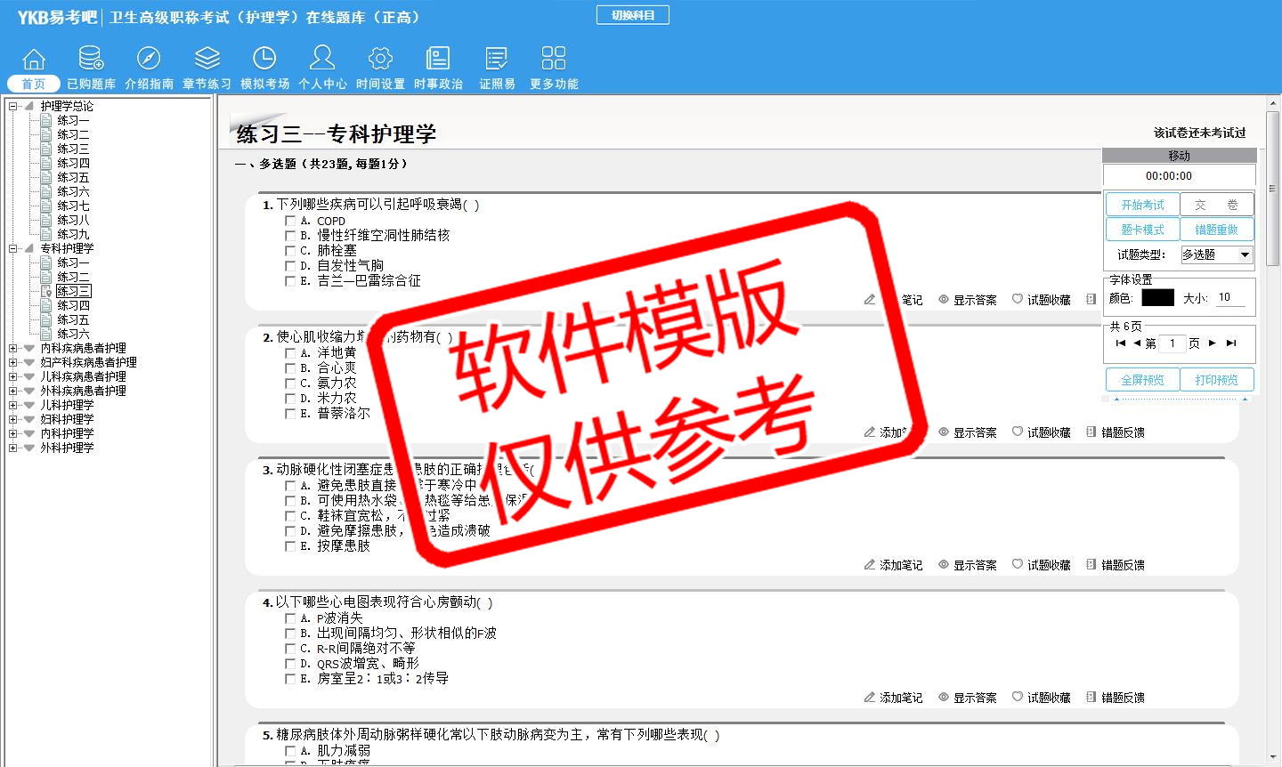Expand the 内科疾病患者护理 tree node
This screenshot has height=767, width=1282.
(x=13, y=349)
